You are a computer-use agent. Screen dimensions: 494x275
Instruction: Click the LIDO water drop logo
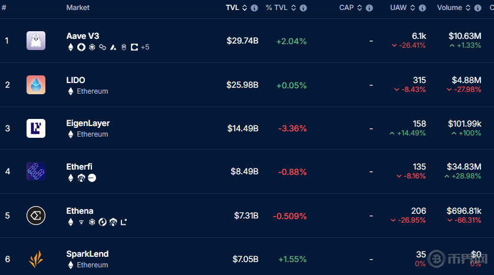(36, 85)
